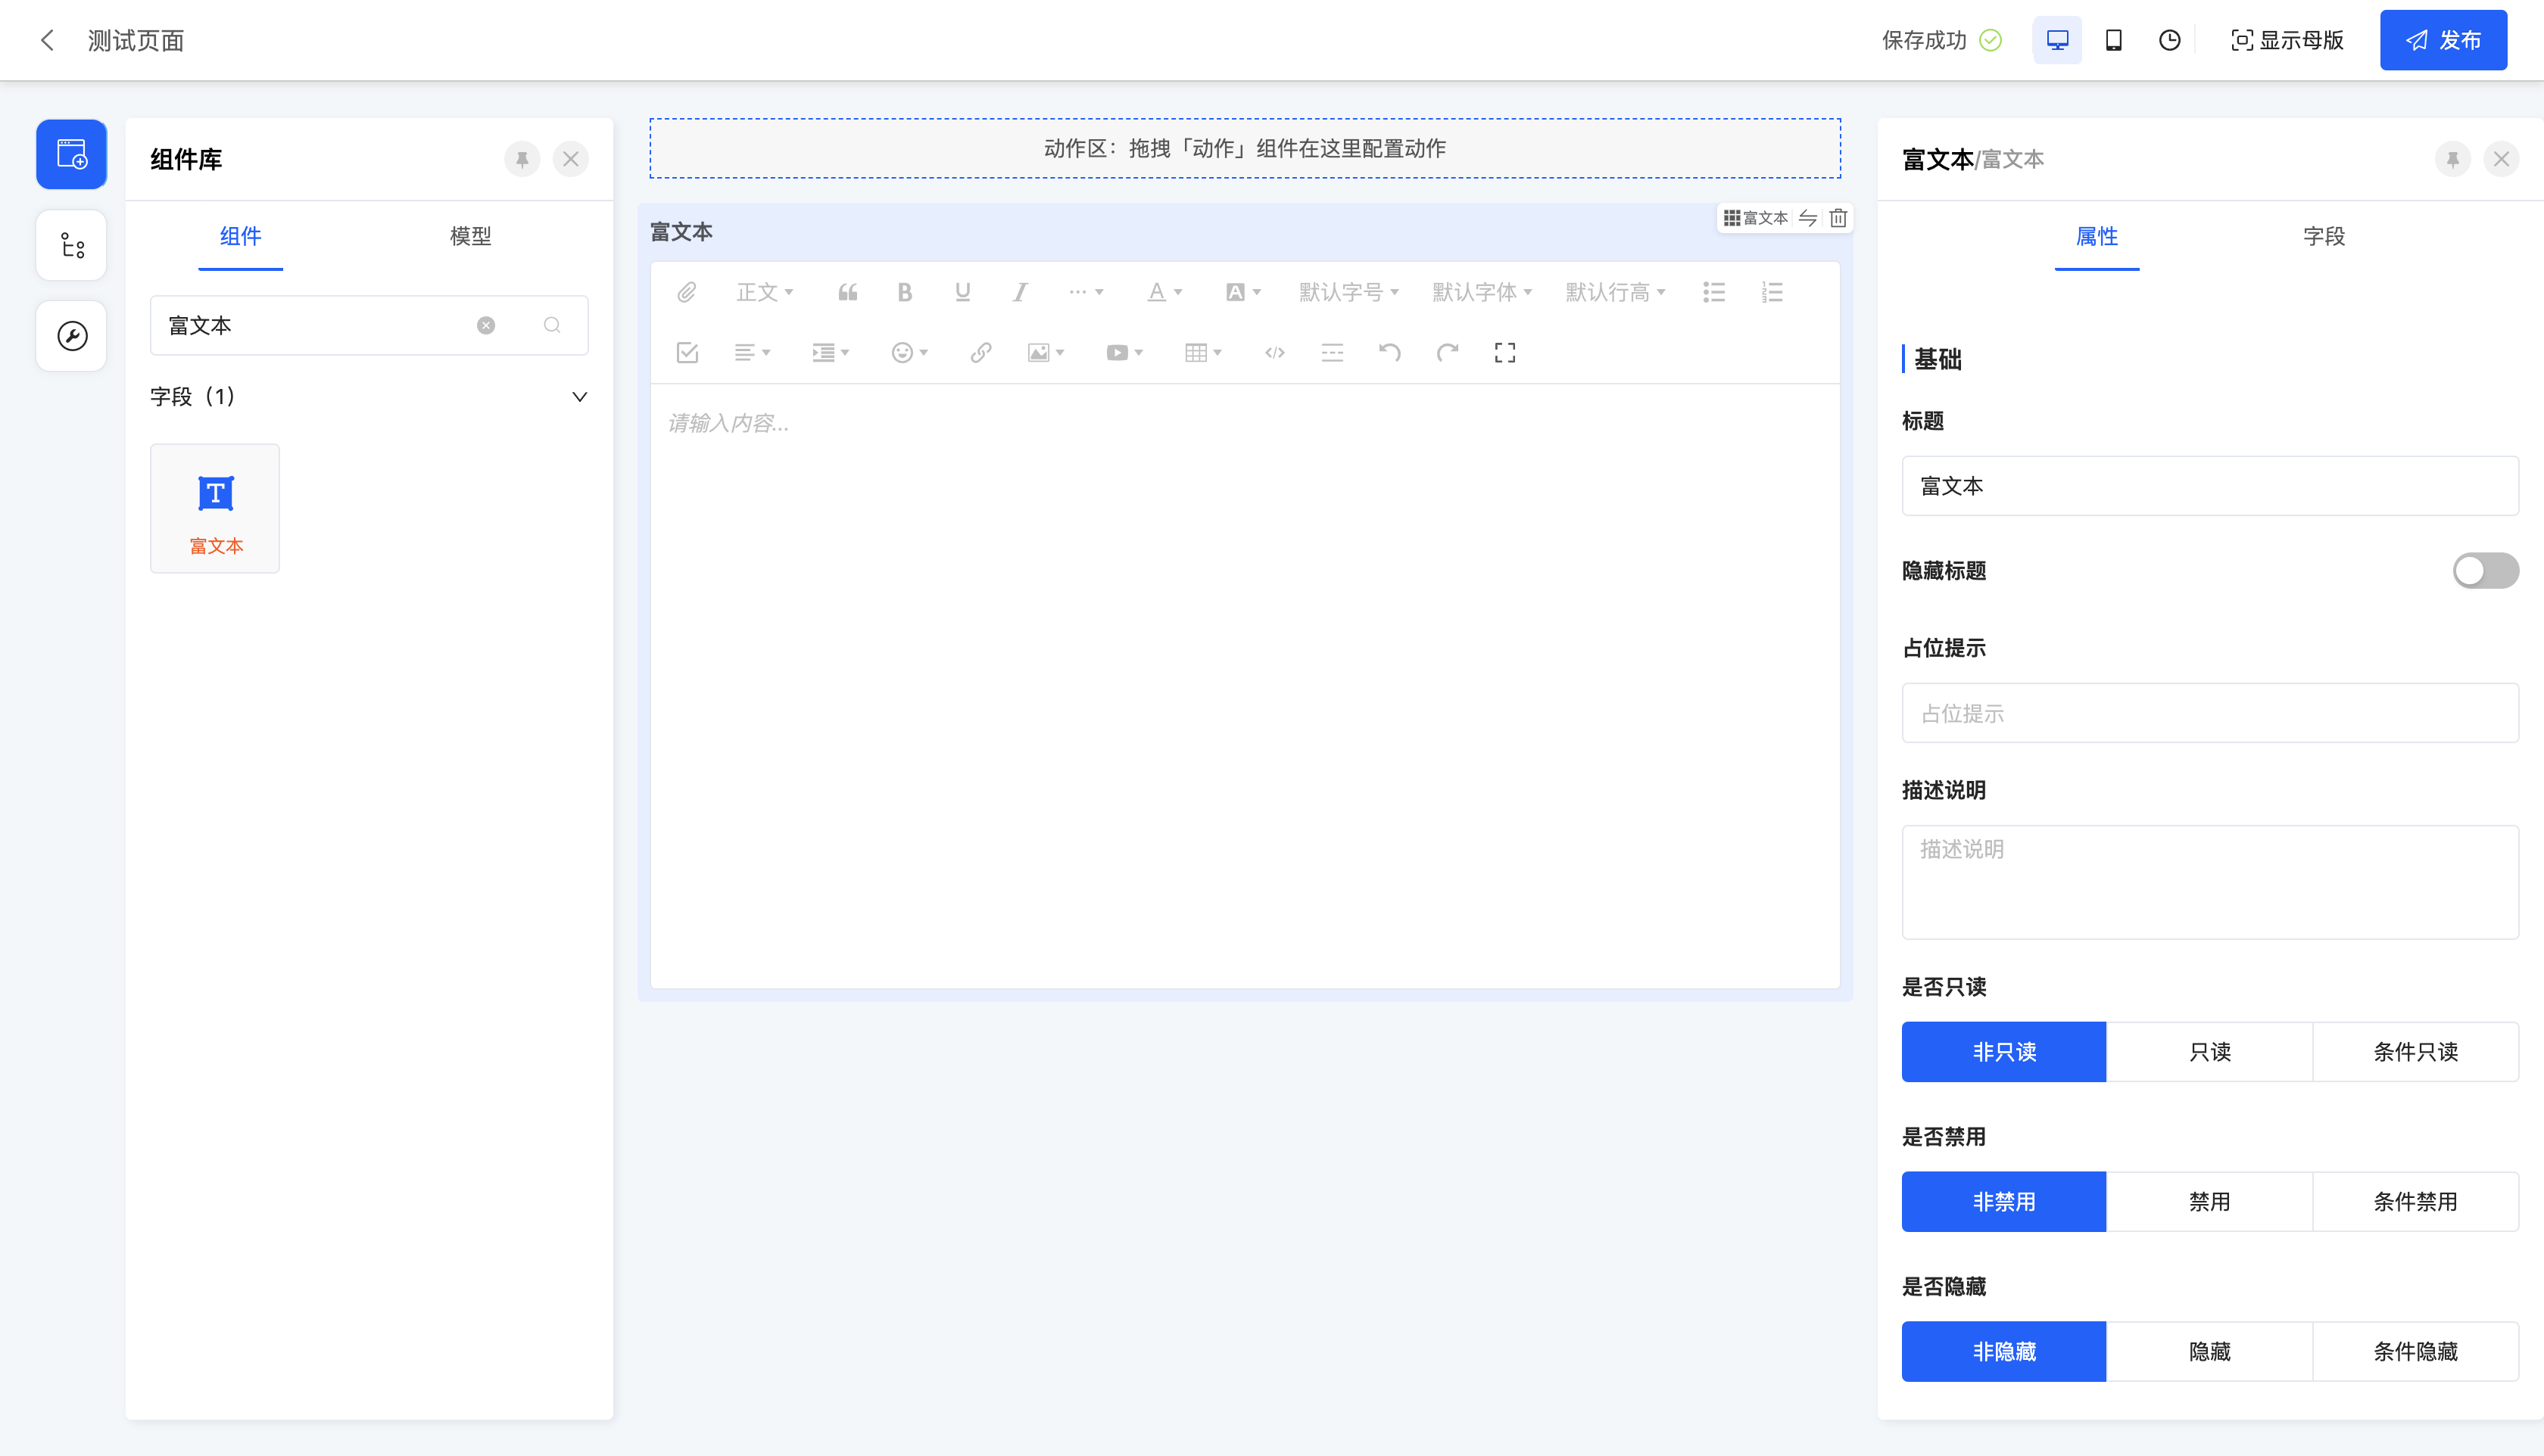Click the blockquote icon in editor toolbar
This screenshot has width=2544, height=1456.
coord(847,292)
